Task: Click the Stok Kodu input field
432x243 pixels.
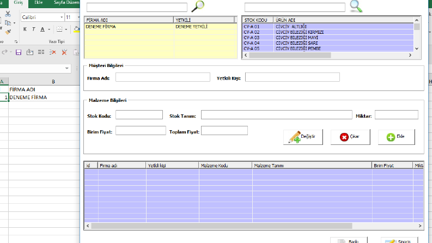Action: [139, 115]
